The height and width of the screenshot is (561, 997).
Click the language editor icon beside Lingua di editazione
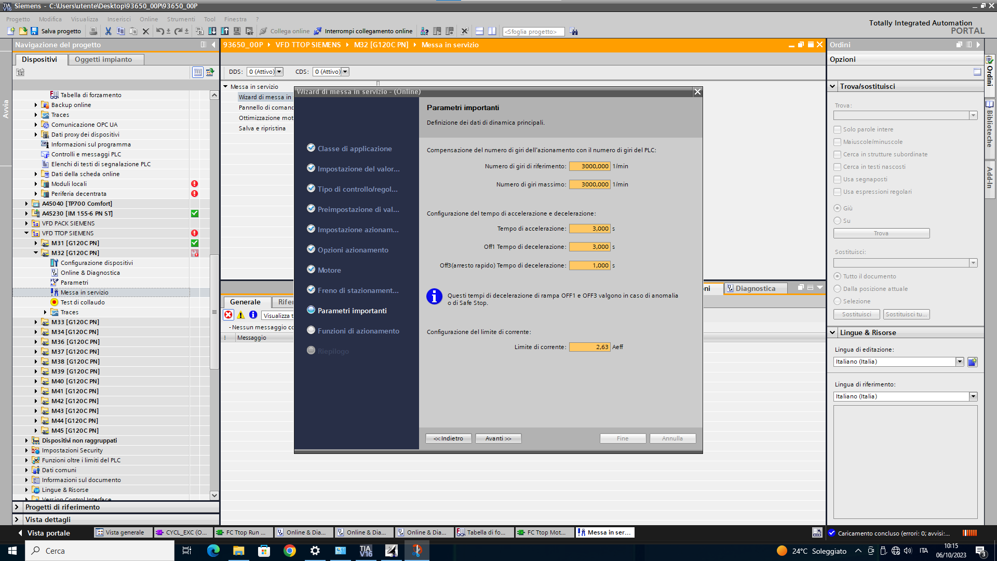coord(973,362)
